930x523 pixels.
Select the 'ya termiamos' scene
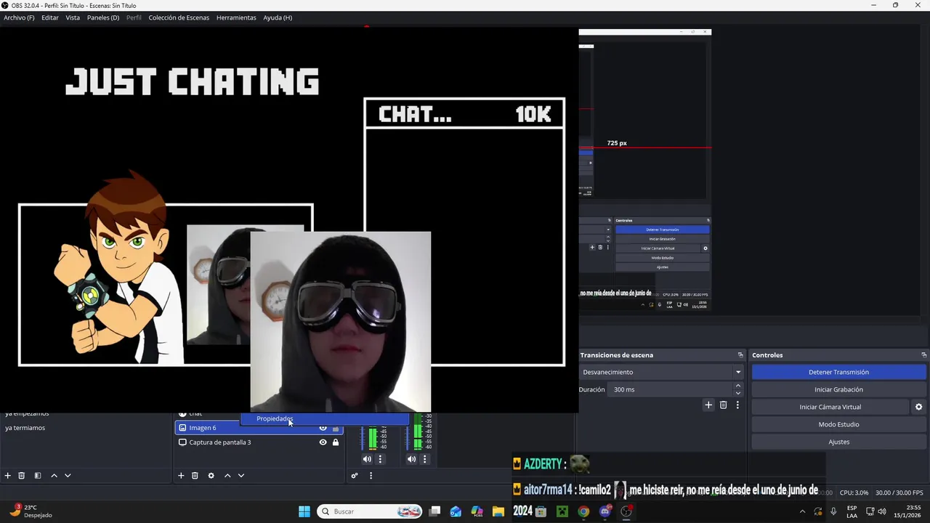point(86,428)
